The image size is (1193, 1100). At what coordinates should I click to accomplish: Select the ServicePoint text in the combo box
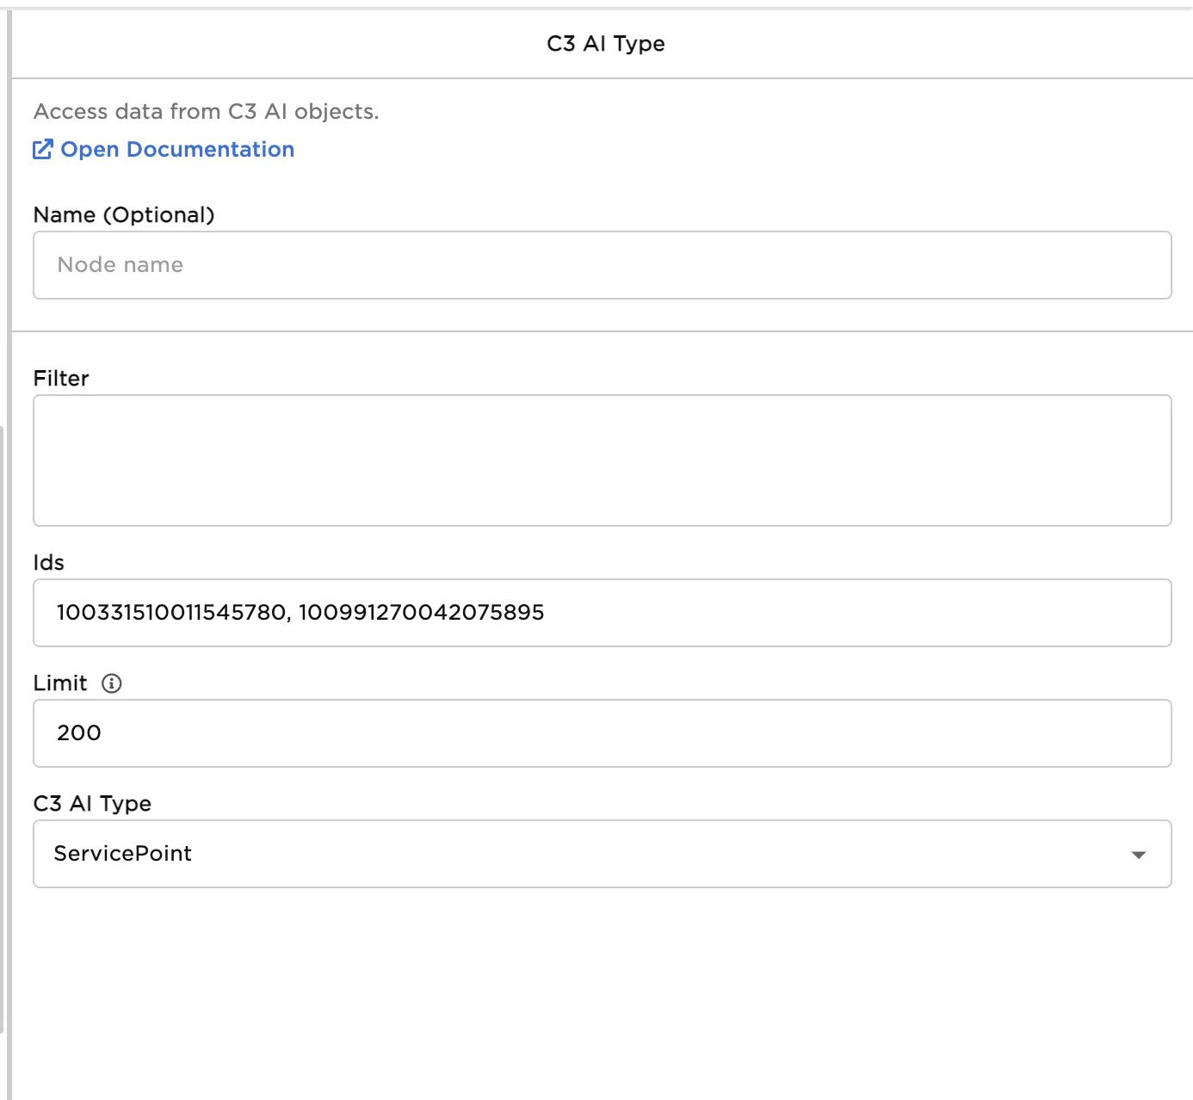(123, 854)
